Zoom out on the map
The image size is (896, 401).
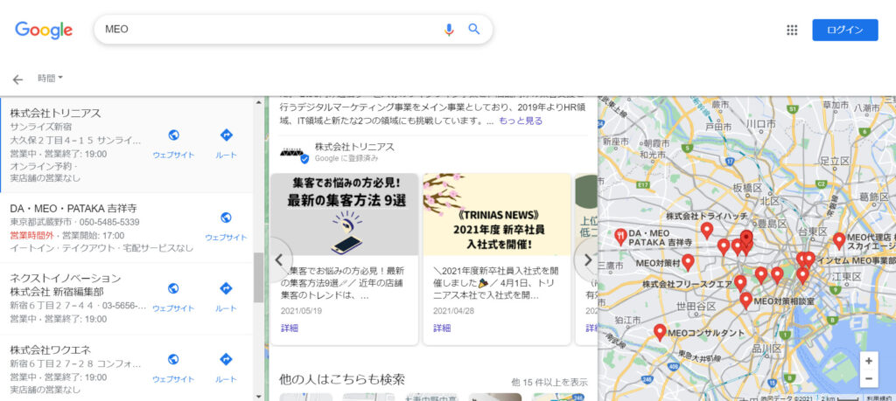(x=869, y=377)
